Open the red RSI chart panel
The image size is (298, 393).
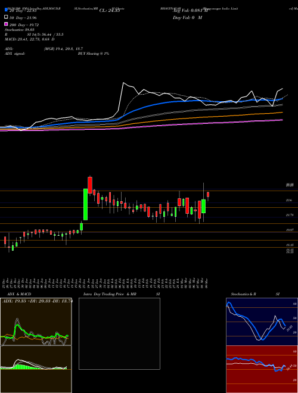point(262,369)
